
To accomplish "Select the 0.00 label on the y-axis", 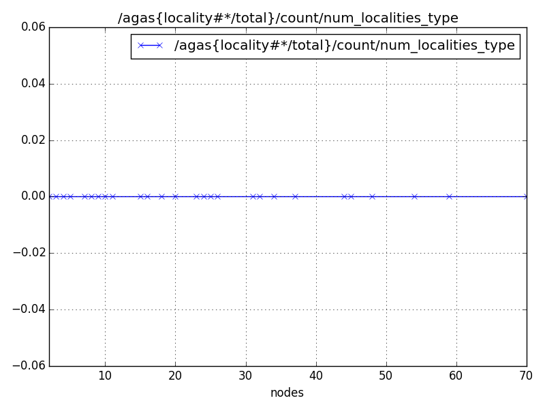I will pos(34,197).
